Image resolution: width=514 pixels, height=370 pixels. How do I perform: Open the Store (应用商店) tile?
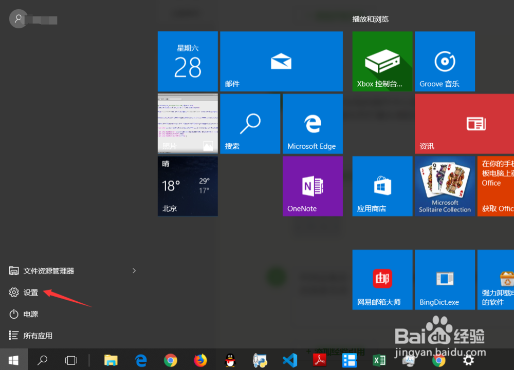(x=382, y=186)
